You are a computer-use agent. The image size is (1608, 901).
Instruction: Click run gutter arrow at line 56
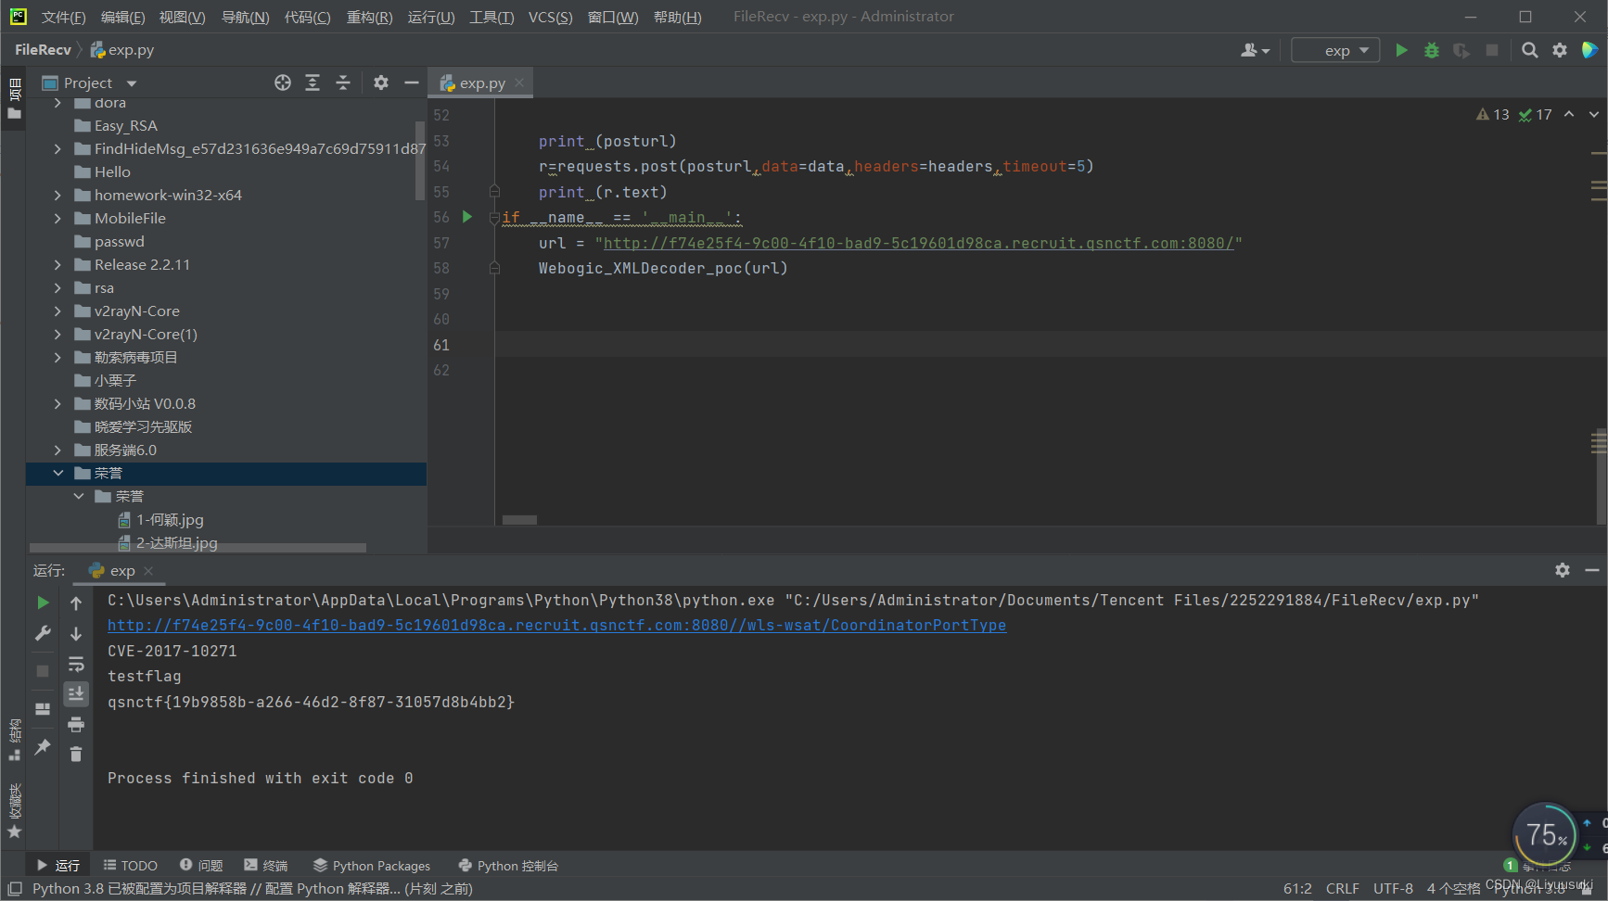coord(467,217)
